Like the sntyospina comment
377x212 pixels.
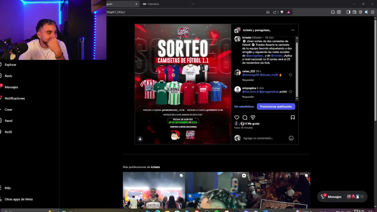coord(290,92)
